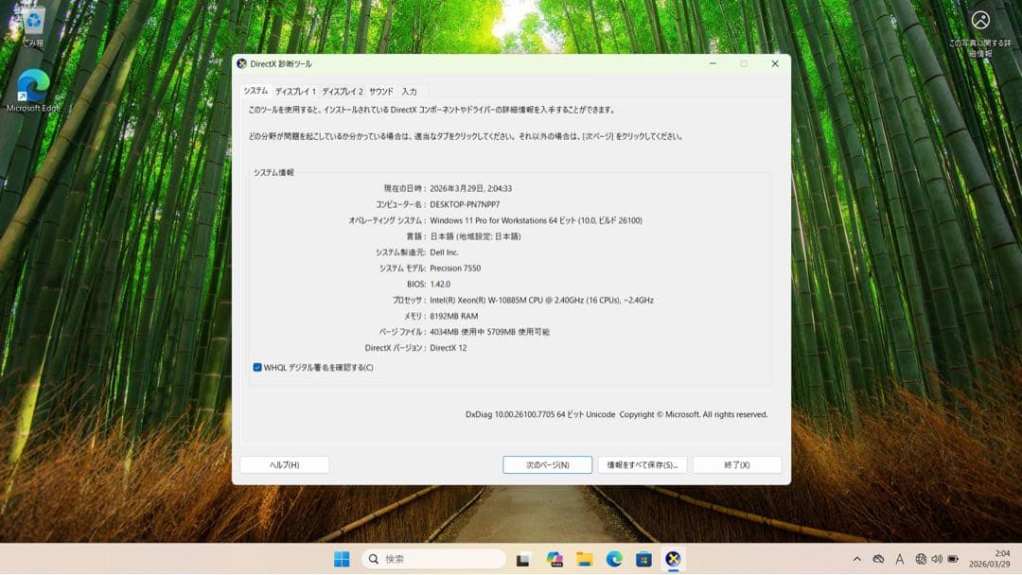Open the 入力 tab
This screenshot has width=1022, height=575.
click(x=410, y=92)
